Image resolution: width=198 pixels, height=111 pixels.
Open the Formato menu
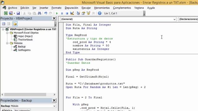56,8
